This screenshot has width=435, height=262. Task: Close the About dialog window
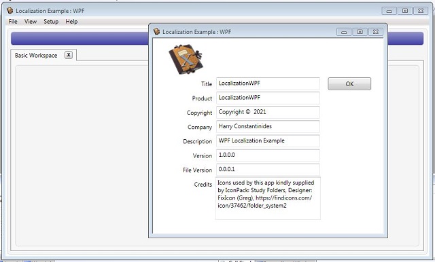(376, 32)
